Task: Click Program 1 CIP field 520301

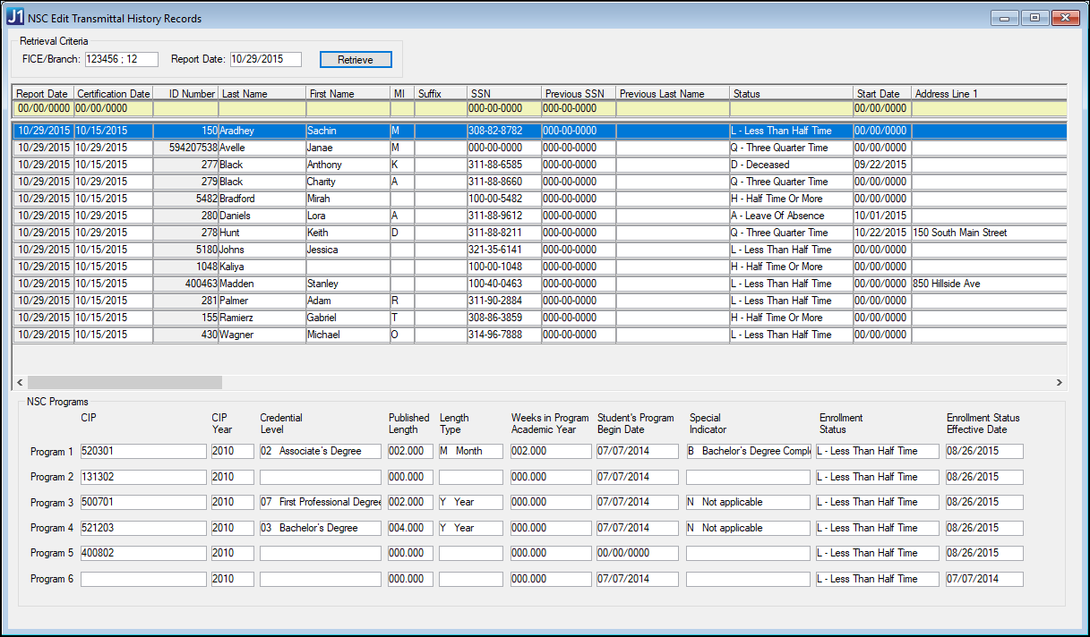Action: coord(143,452)
